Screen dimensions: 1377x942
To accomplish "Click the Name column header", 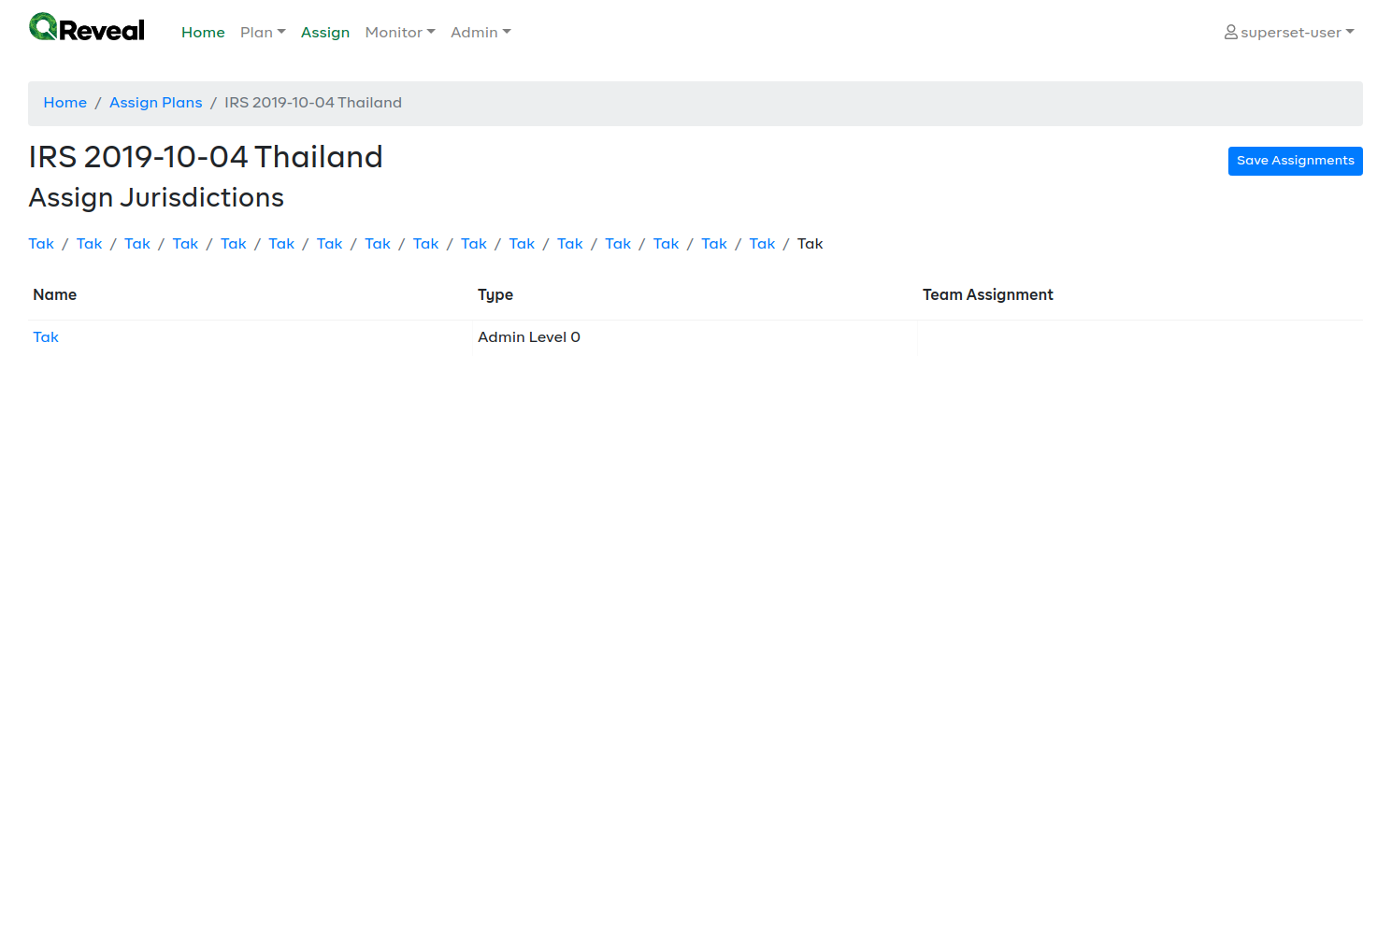I will coord(54,294).
